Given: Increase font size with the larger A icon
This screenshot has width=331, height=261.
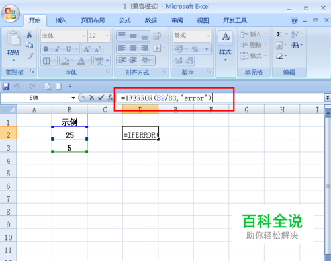Looking at the screenshot, I should point(86,49).
